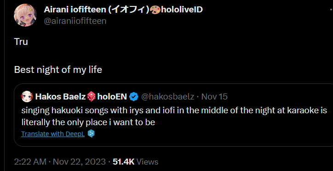Open the tweet's more options menu
This screenshot has height=171, width=333.
pyautogui.click(x=331, y=10)
